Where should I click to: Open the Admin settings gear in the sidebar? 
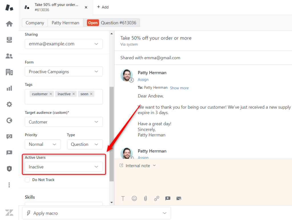pyautogui.click(x=9, y=104)
